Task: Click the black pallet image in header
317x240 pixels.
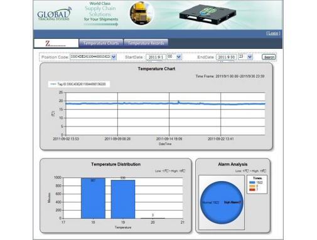Action: (x=208, y=15)
